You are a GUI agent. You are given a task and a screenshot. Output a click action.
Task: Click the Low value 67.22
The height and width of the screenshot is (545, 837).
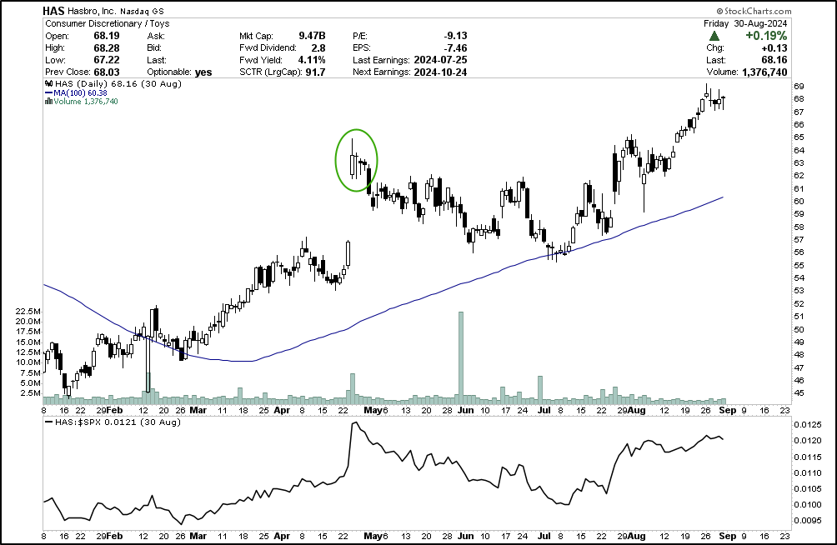point(107,60)
